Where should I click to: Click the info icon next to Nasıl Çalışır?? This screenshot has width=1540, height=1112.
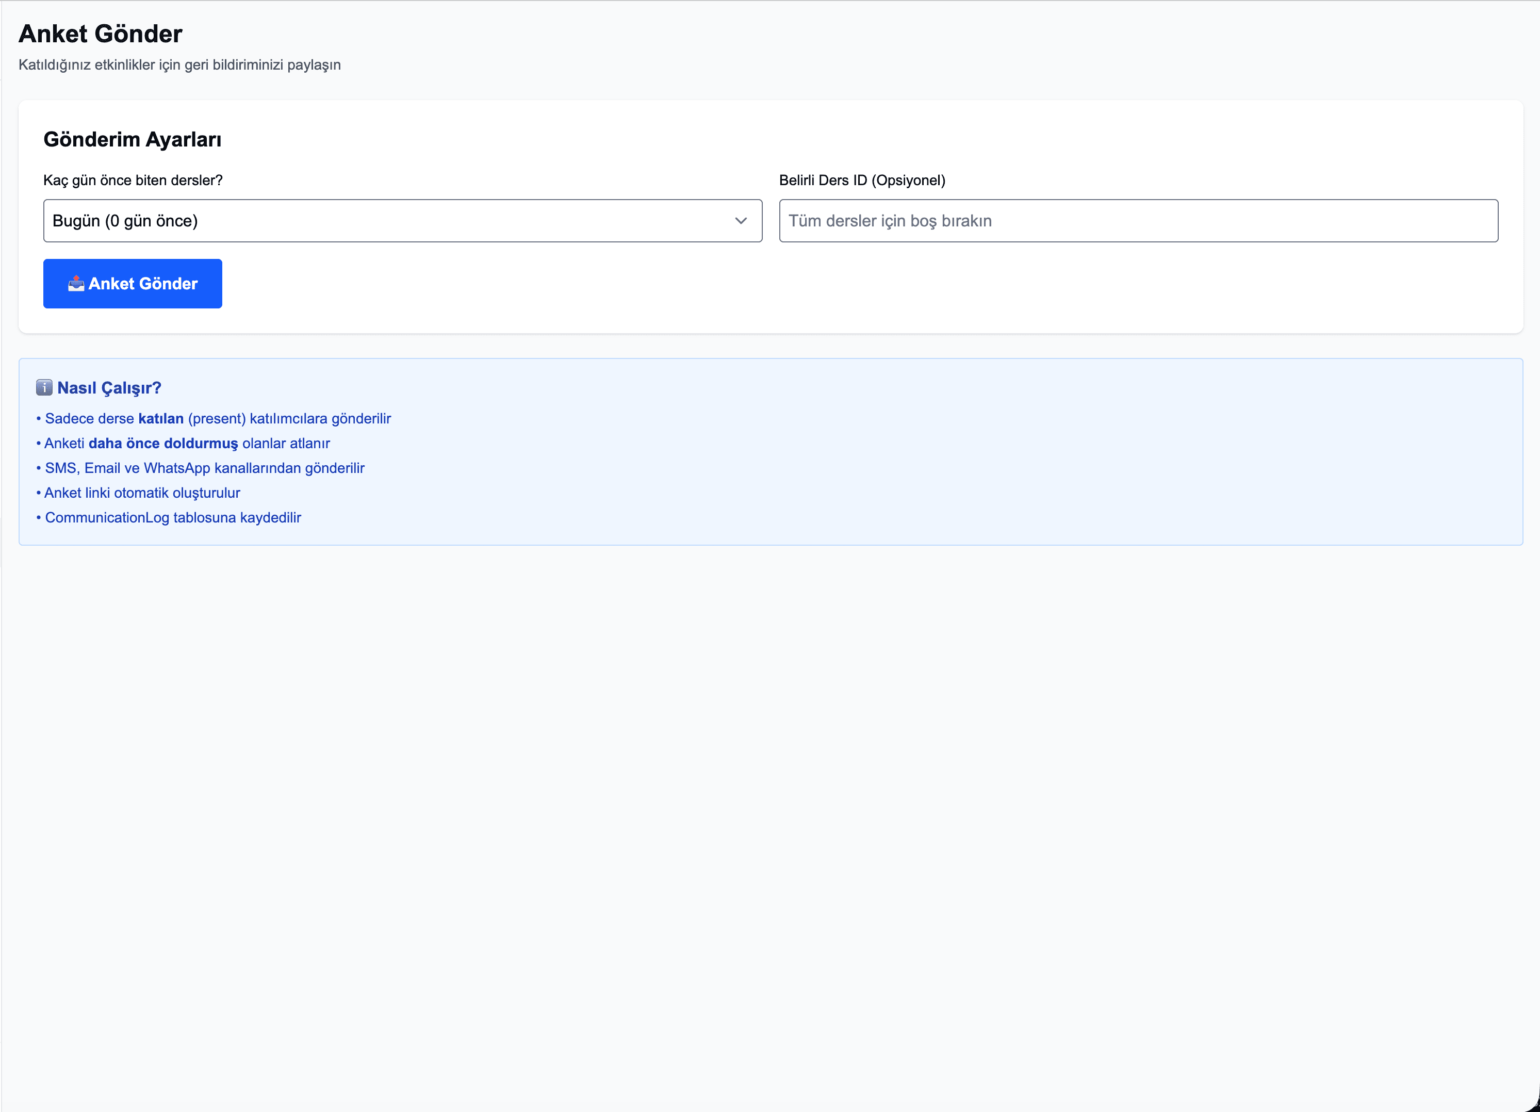pyautogui.click(x=44, y=388)
